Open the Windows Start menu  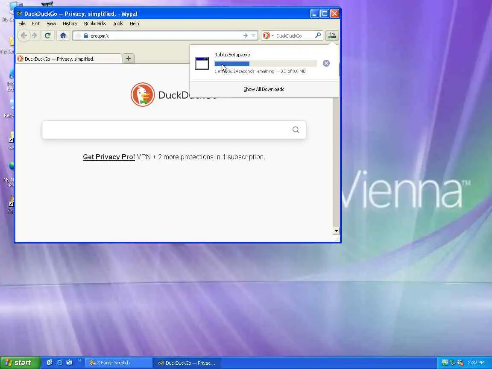coord(20,363)
